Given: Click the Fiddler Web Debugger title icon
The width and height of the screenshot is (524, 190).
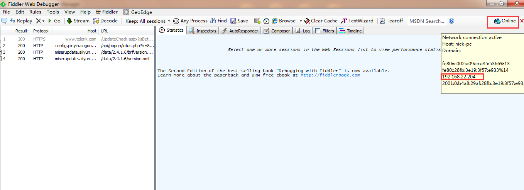Looking at the screenshot, I should [x=3, y=4].
